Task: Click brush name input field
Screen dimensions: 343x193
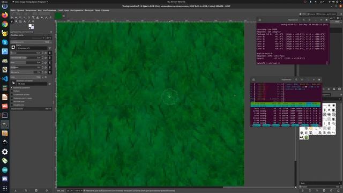Action: [32, 48]
